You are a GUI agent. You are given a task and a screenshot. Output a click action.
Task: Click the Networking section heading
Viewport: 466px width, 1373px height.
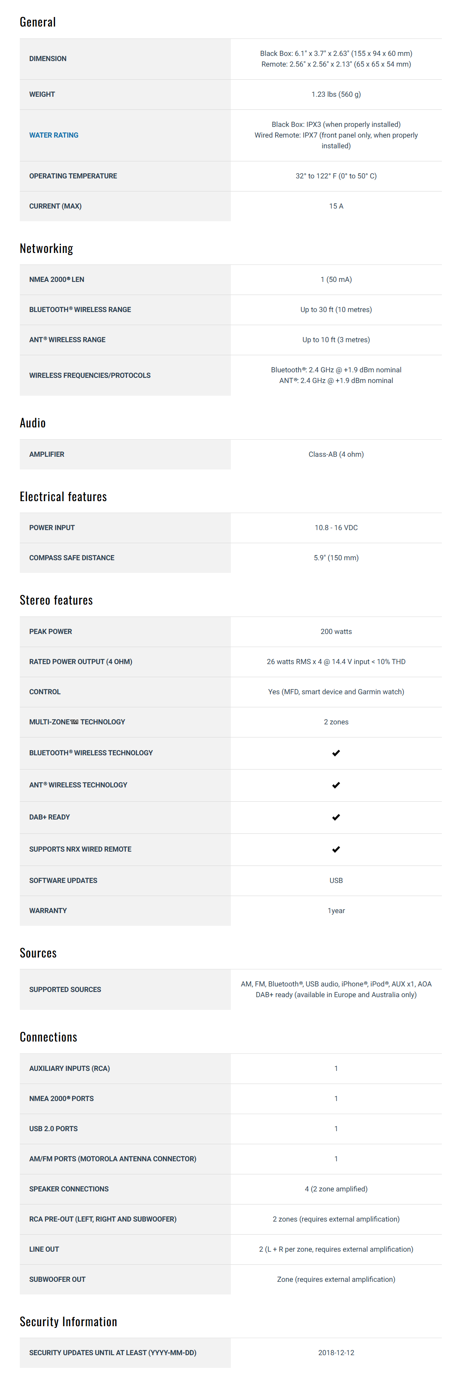click(46, 248)
